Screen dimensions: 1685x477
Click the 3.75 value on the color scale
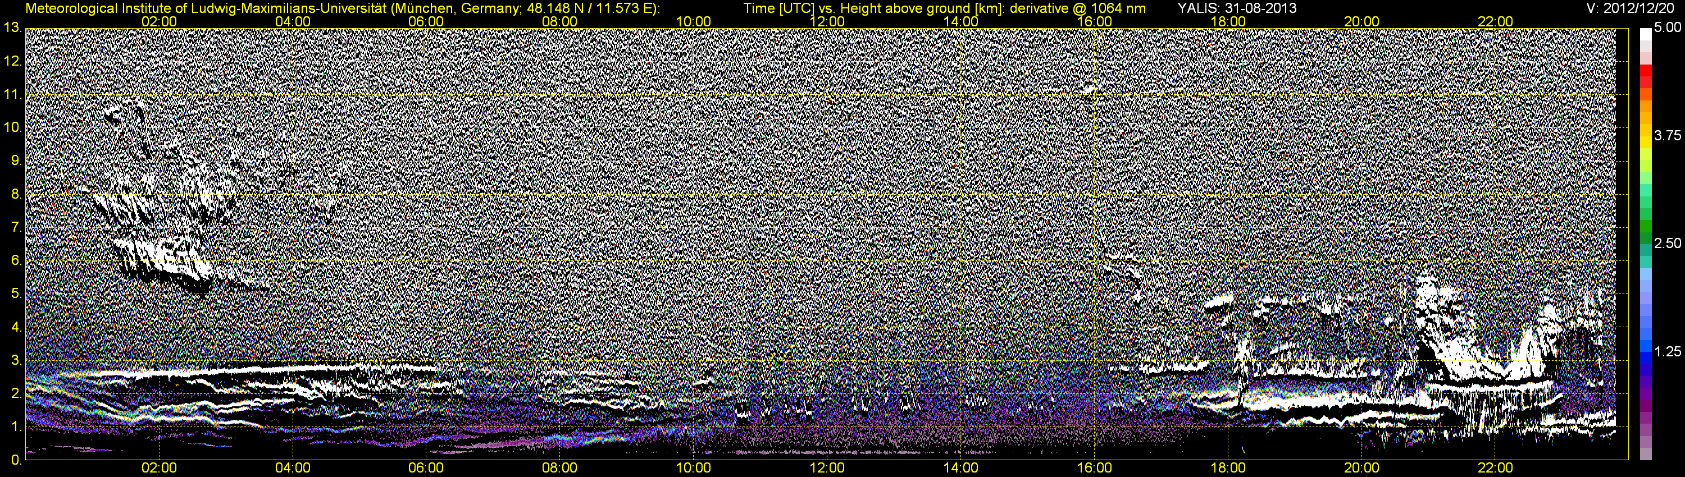1668,136
